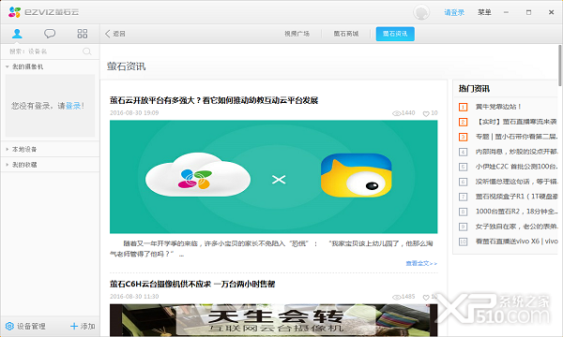Screen dimensions: 563x337
Task: Click hot news rank 3 badge
Action: click(464, 137)
